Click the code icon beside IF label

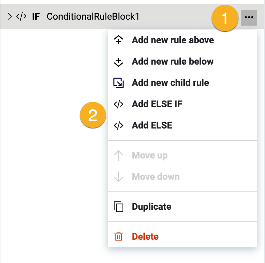21,16
